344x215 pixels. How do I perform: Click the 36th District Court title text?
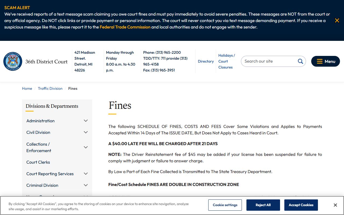click(46, 62)
